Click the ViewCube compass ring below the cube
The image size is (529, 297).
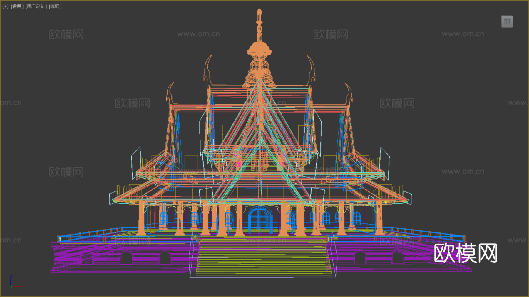coord(507,28)
